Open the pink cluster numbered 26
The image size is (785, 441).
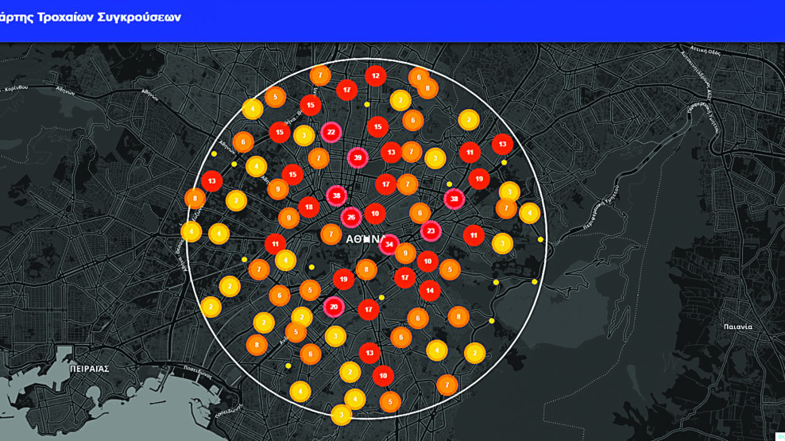(x=351, y=217)
